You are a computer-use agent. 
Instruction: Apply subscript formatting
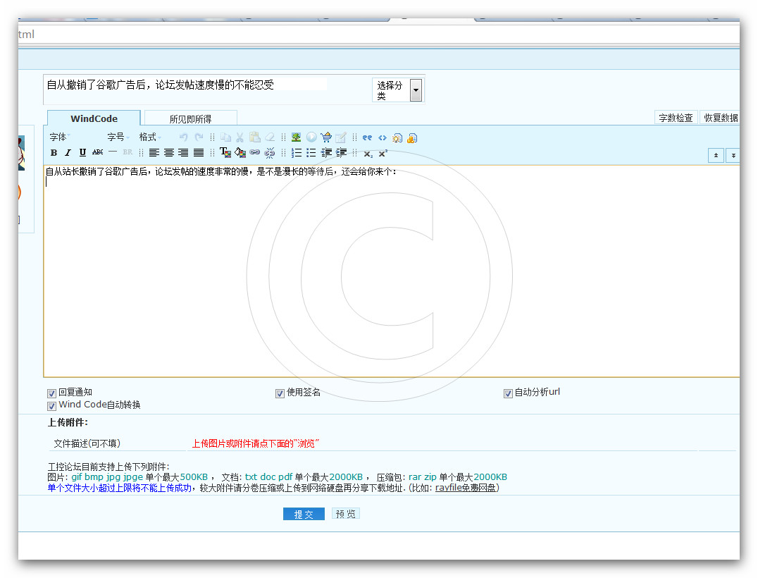[x=368, y=153]
